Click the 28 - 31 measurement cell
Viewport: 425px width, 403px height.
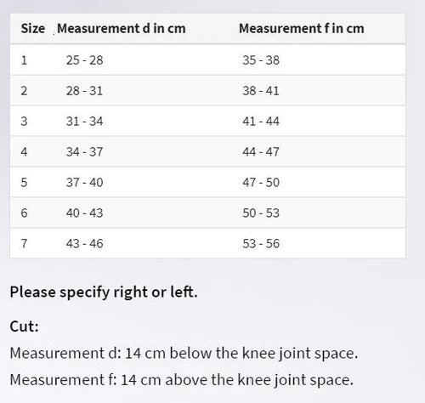pos(84,91)
